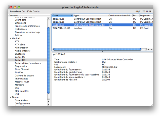Click the sidebar vertical scrollbar thumb

(x=49, y=60)
